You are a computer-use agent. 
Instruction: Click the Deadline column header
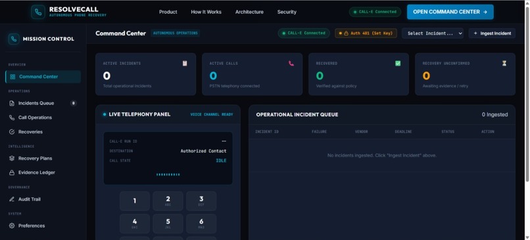tap(403, 132)
